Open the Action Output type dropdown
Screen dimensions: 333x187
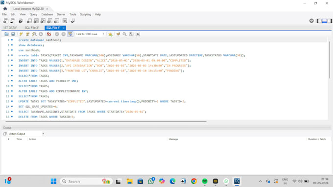pyautogui.click(x=26, y=134)
